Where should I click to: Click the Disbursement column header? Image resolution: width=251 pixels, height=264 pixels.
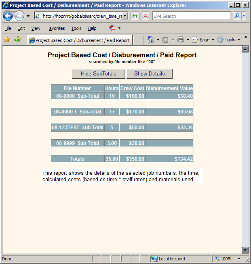tap(162, 88)
